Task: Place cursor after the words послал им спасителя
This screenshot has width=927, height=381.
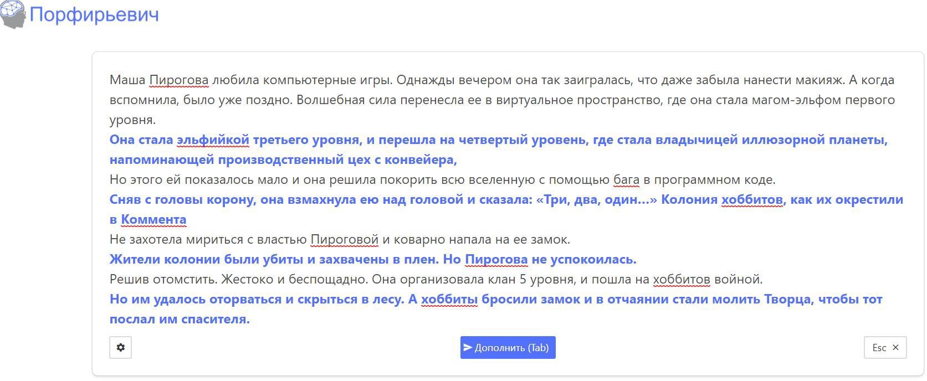Action: click(250, 320)
